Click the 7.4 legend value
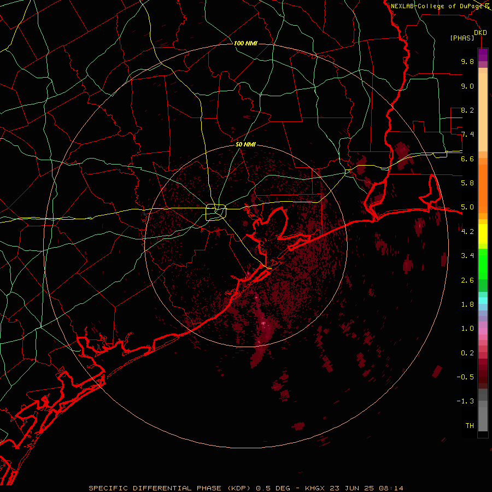This screenshot has width=492, height=492. (467, 134)
